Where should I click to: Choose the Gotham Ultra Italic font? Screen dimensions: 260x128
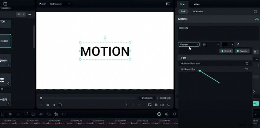(215, 63)
